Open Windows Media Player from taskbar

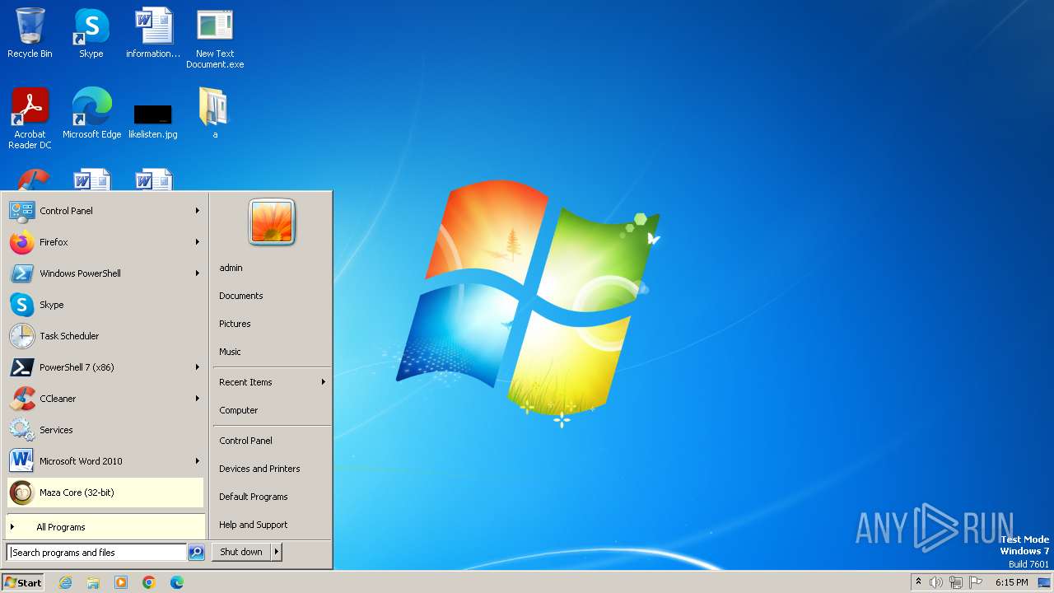(x=121, y=582)
